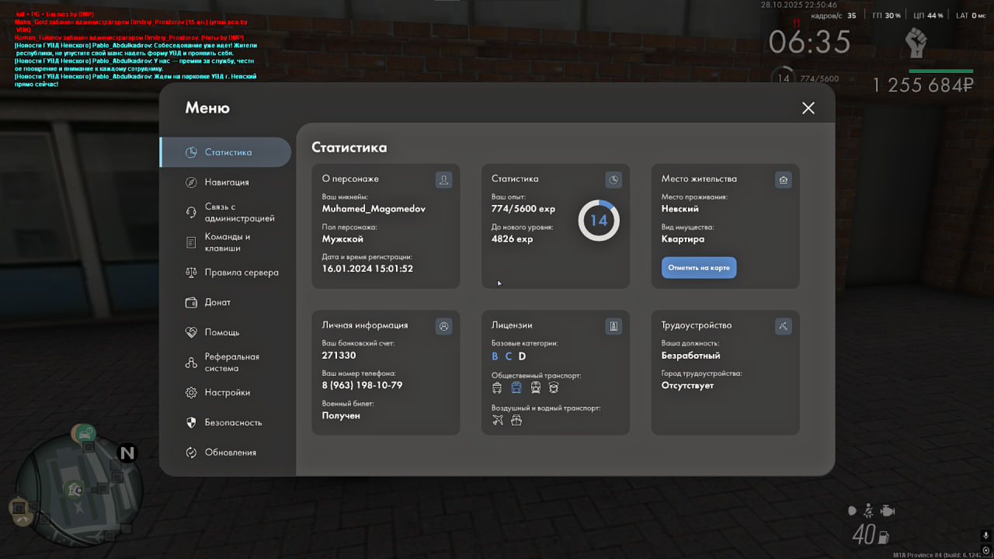Open the Навигация menu item
The image size is (994, 559).
coord(225,182)
